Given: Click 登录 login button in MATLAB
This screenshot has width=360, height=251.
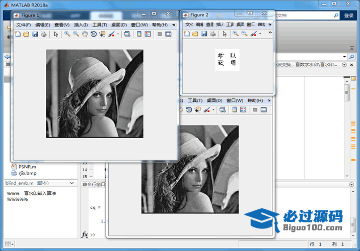Looking at the screenshot, I should [349, 16].
